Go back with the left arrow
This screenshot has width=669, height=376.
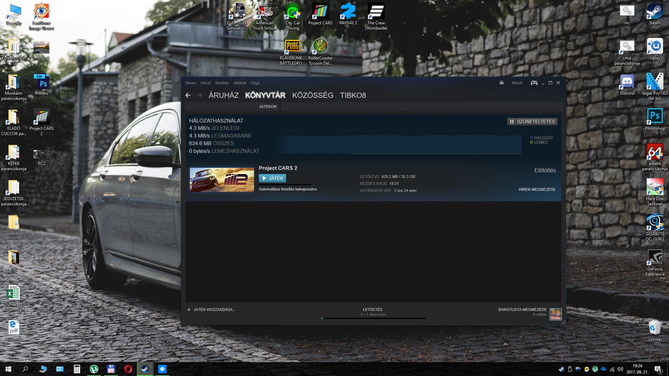[188, 95]
